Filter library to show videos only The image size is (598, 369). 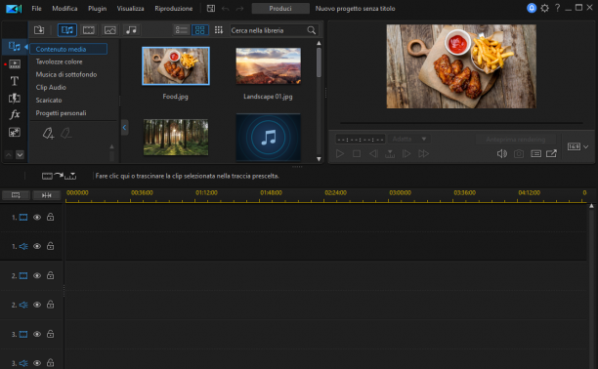(89, 29)
